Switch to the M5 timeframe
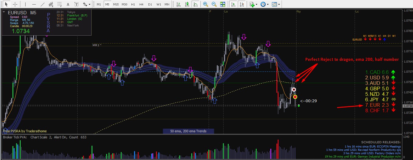This screenshot has width=413, height=160. point(107,4)
